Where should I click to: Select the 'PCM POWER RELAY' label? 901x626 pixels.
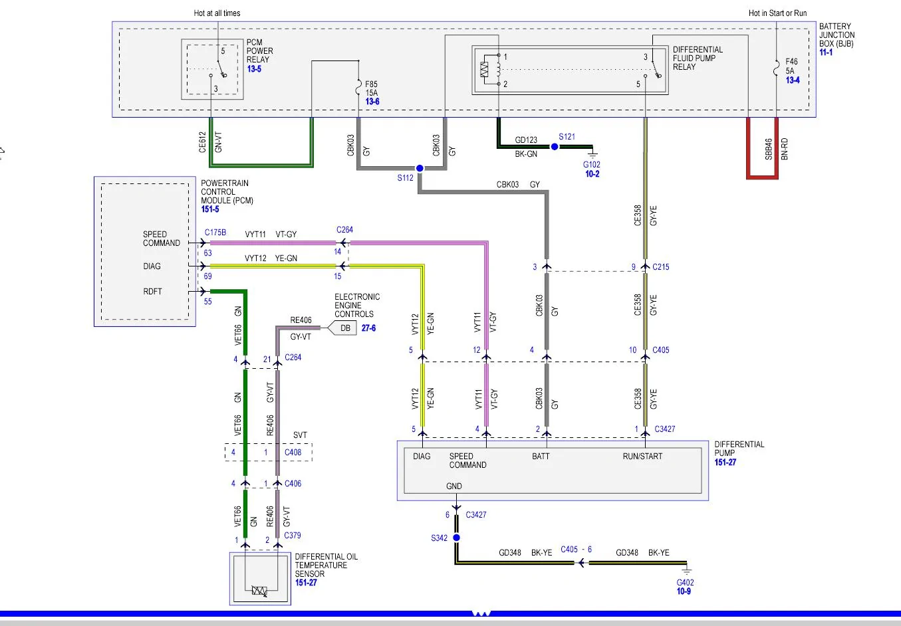pos(259,51)
